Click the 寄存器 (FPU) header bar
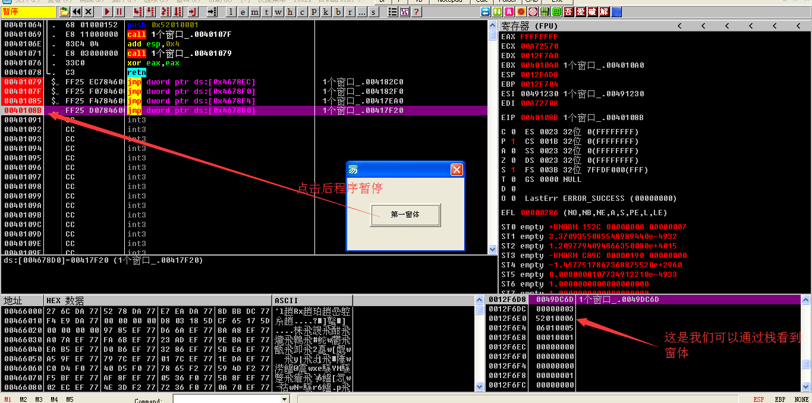 tap(583, 26)
